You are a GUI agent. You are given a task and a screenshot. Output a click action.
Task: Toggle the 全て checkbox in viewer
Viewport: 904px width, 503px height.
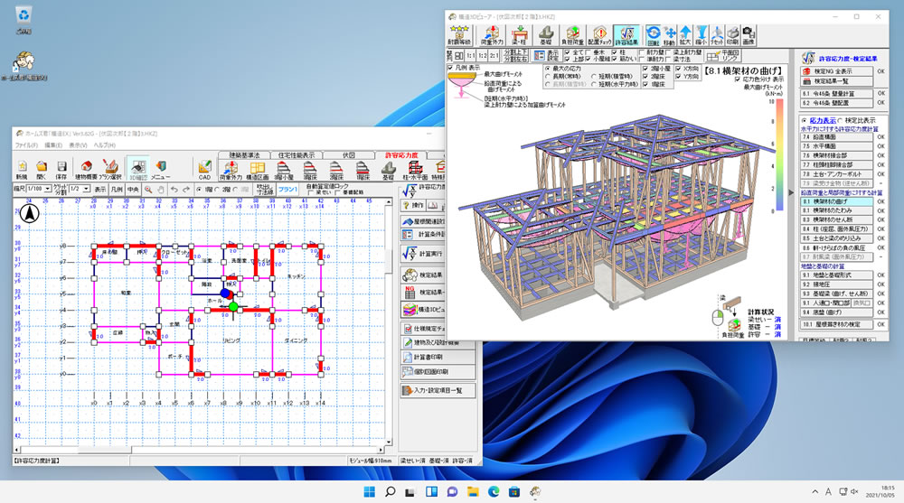[568, 52]
